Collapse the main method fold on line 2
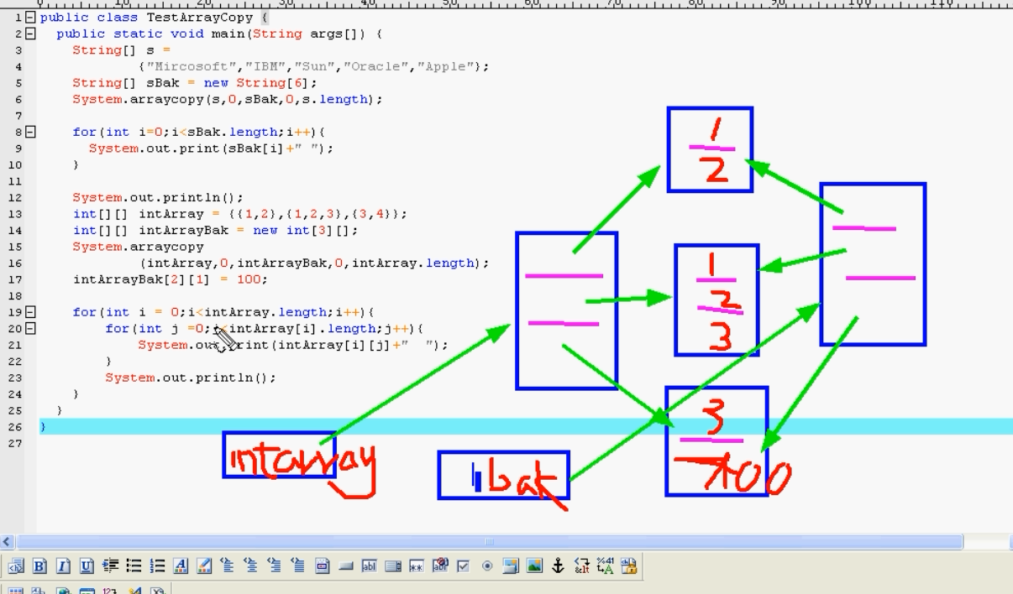1013x594 pixels. coord(31,34)
